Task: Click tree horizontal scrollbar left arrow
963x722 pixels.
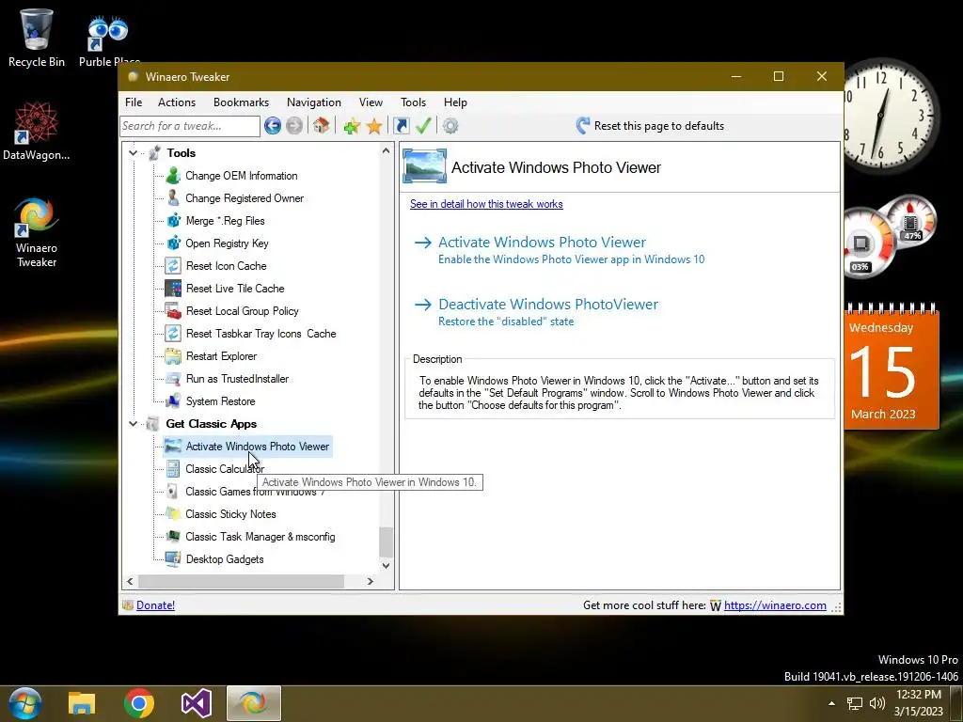Action: (130, 581)
